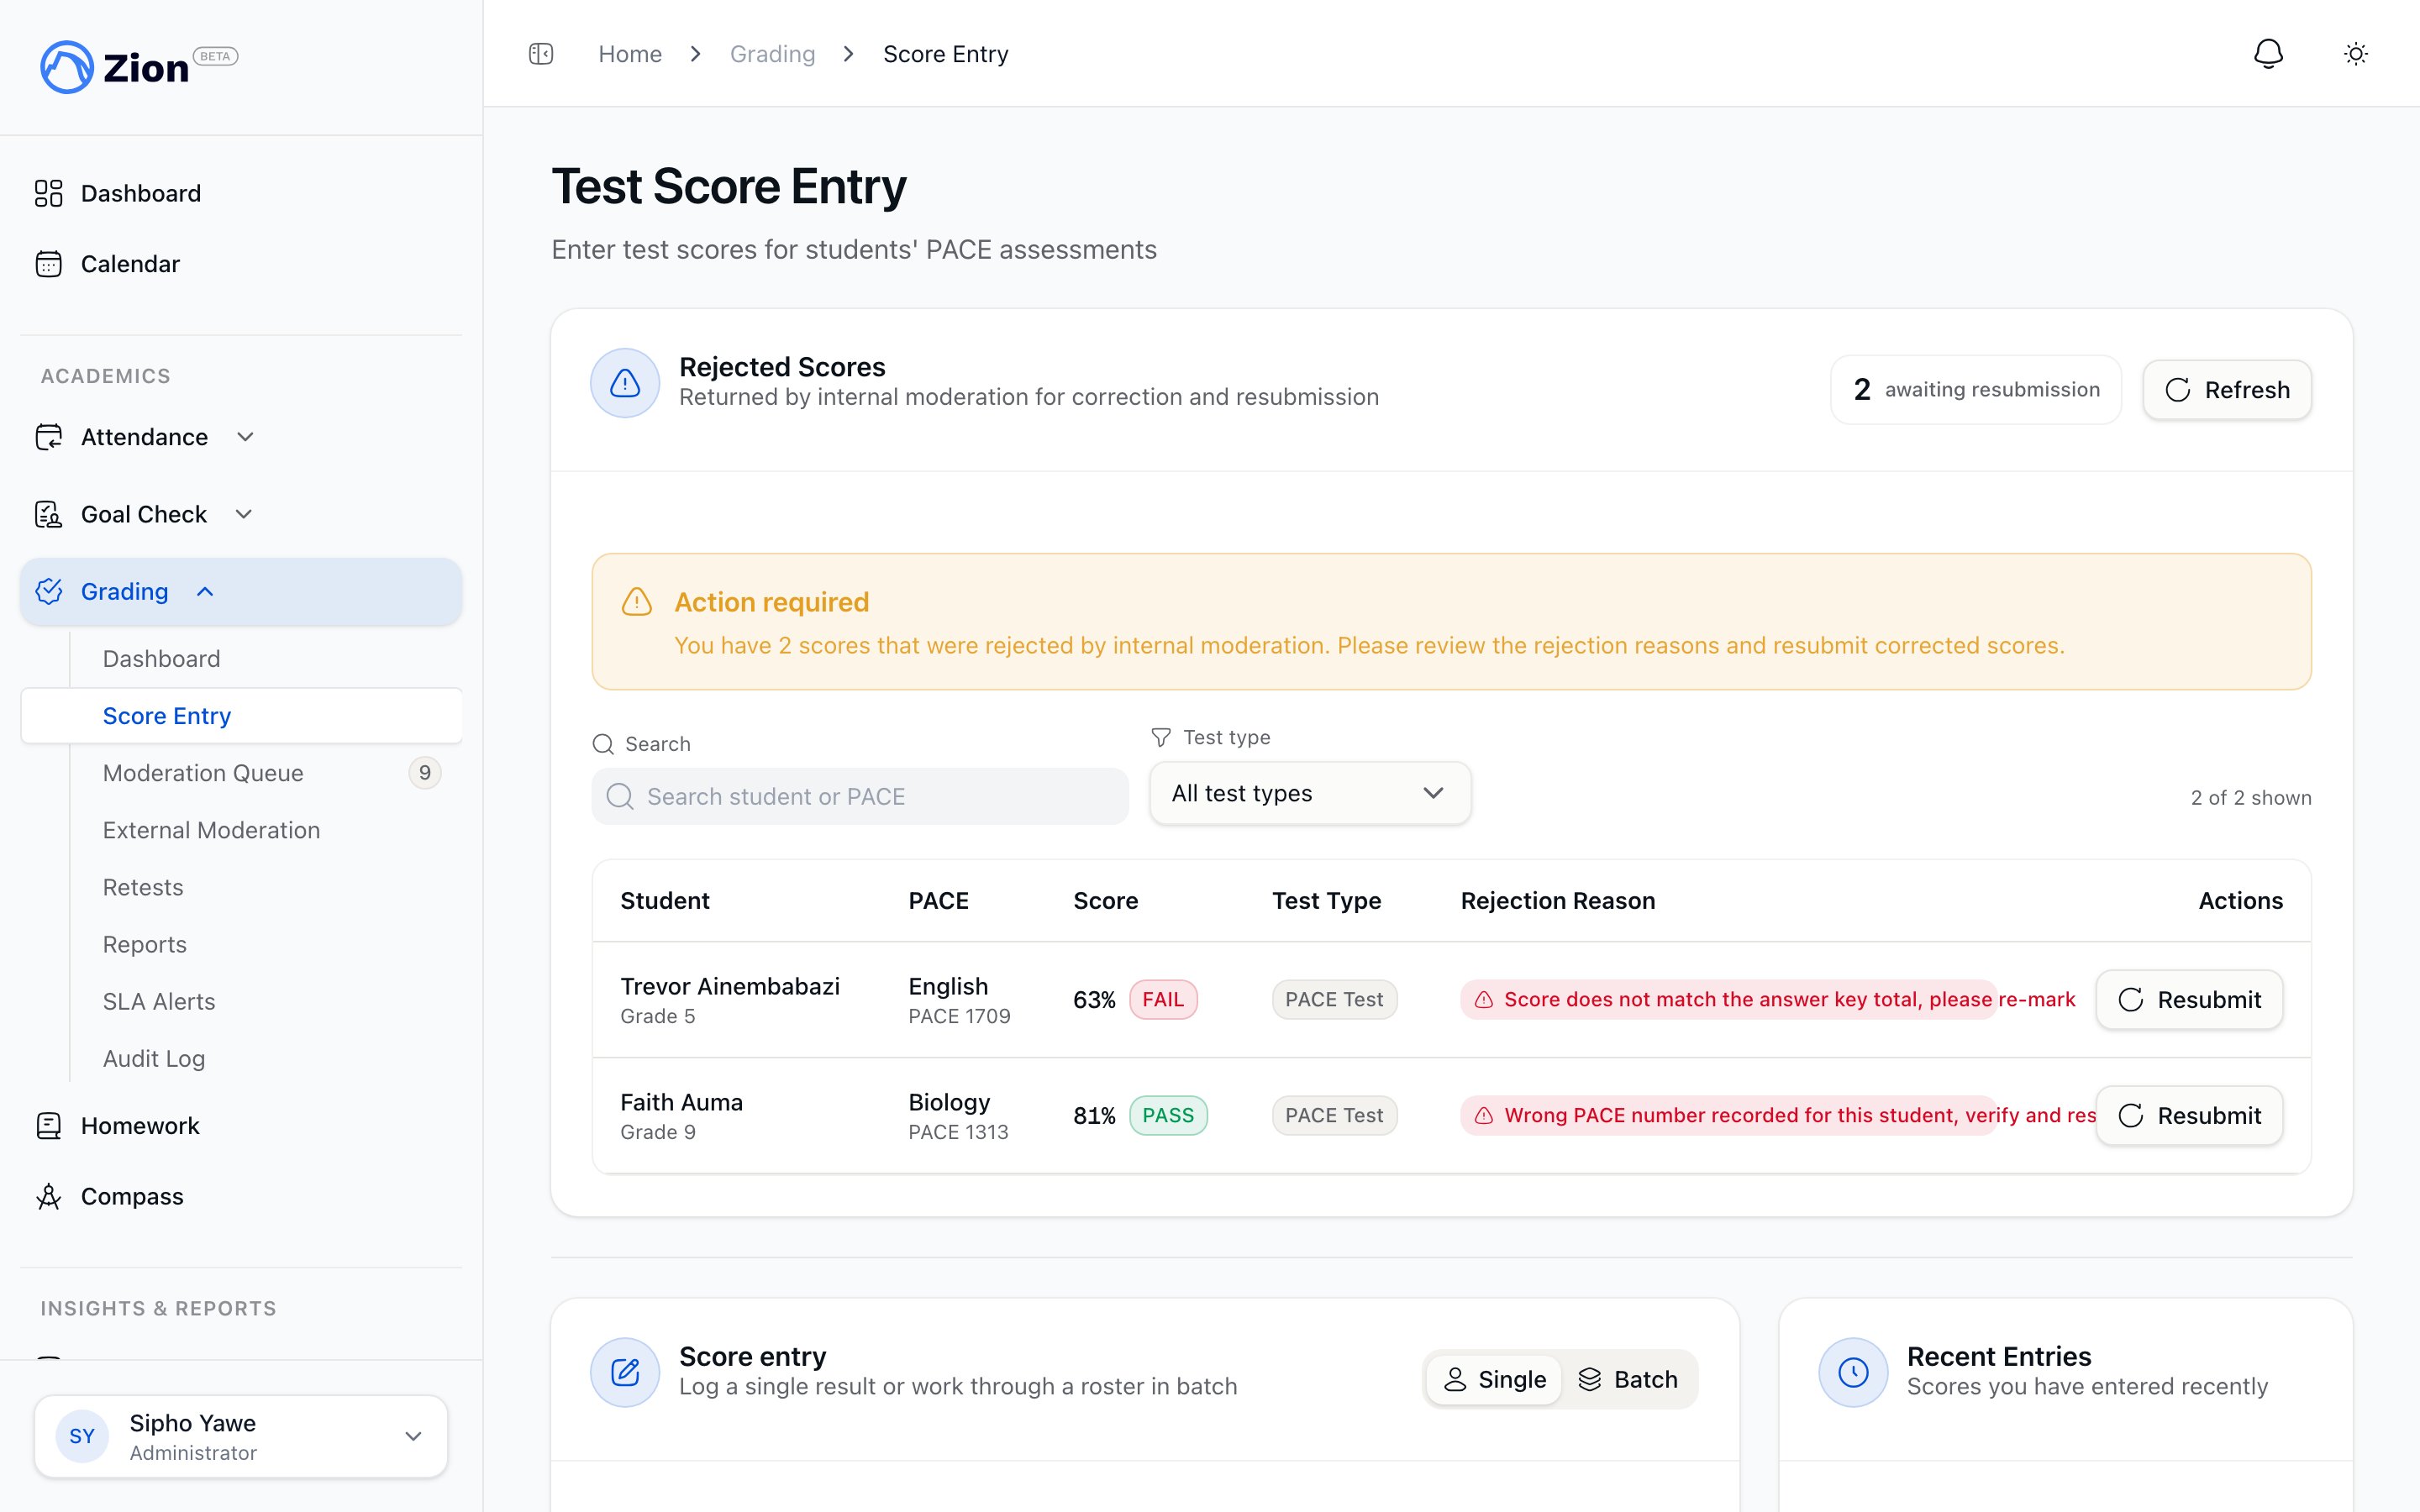2420x1512 pixels.
Task: Click Trevor's PACE Test badge
Action: pos(1334,999)
